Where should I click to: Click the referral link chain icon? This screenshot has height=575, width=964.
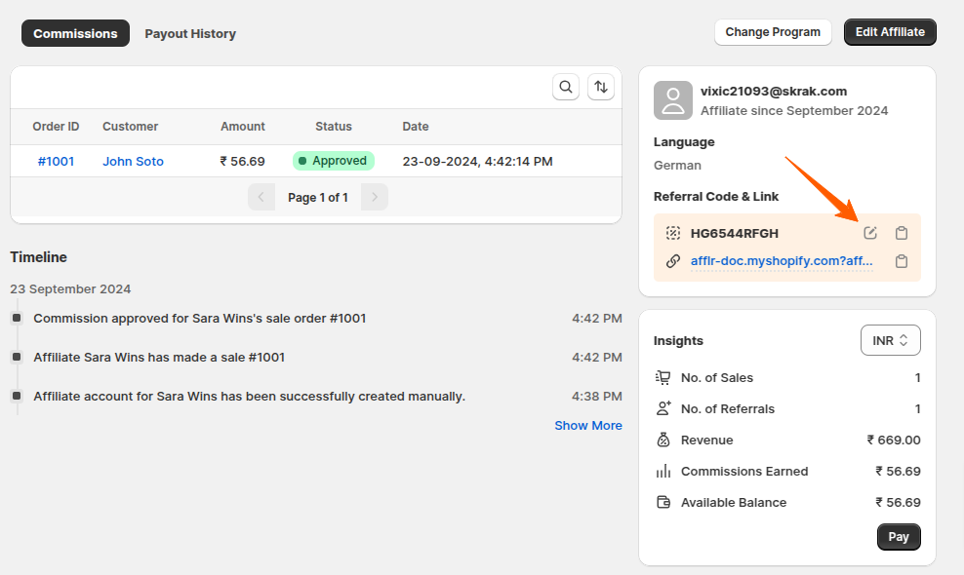pos(672,260)
